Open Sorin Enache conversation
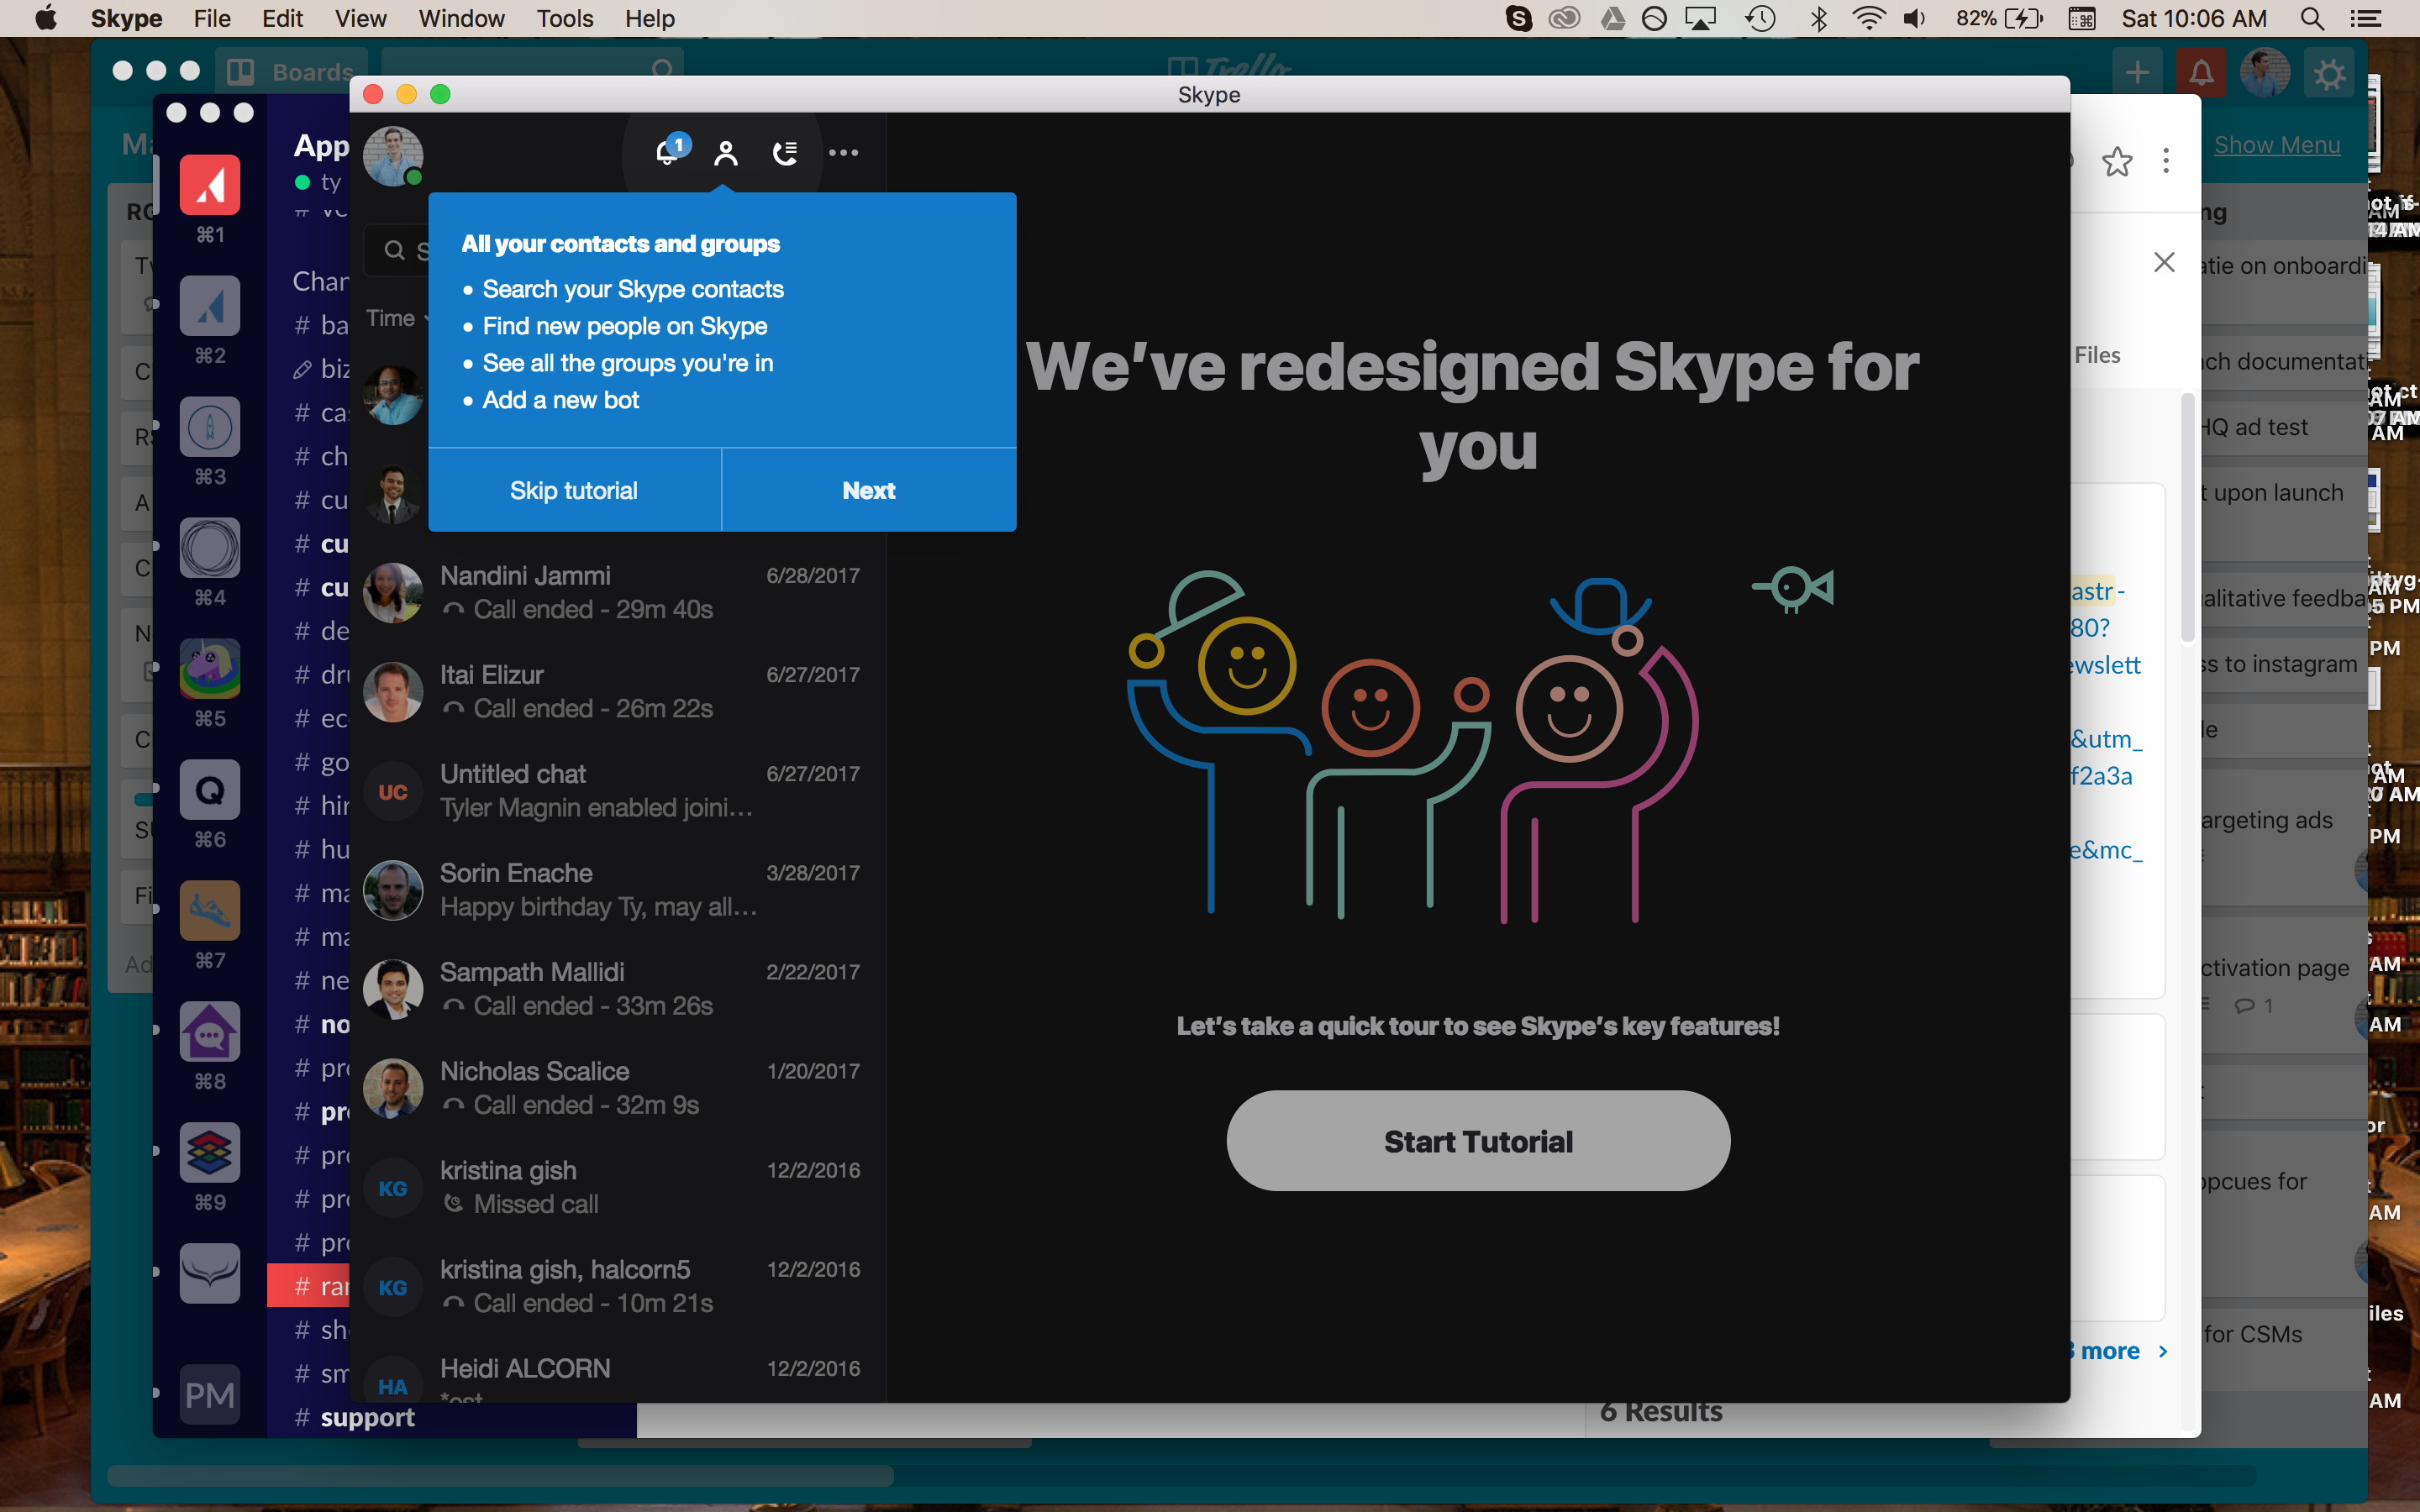The height and width of the screenshot is (1512, 2420). tap(618, 889)
